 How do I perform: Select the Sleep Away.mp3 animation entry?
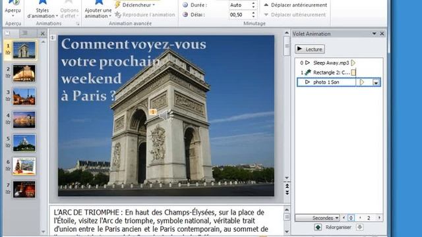pyautogui.click(x=338, y=63)
